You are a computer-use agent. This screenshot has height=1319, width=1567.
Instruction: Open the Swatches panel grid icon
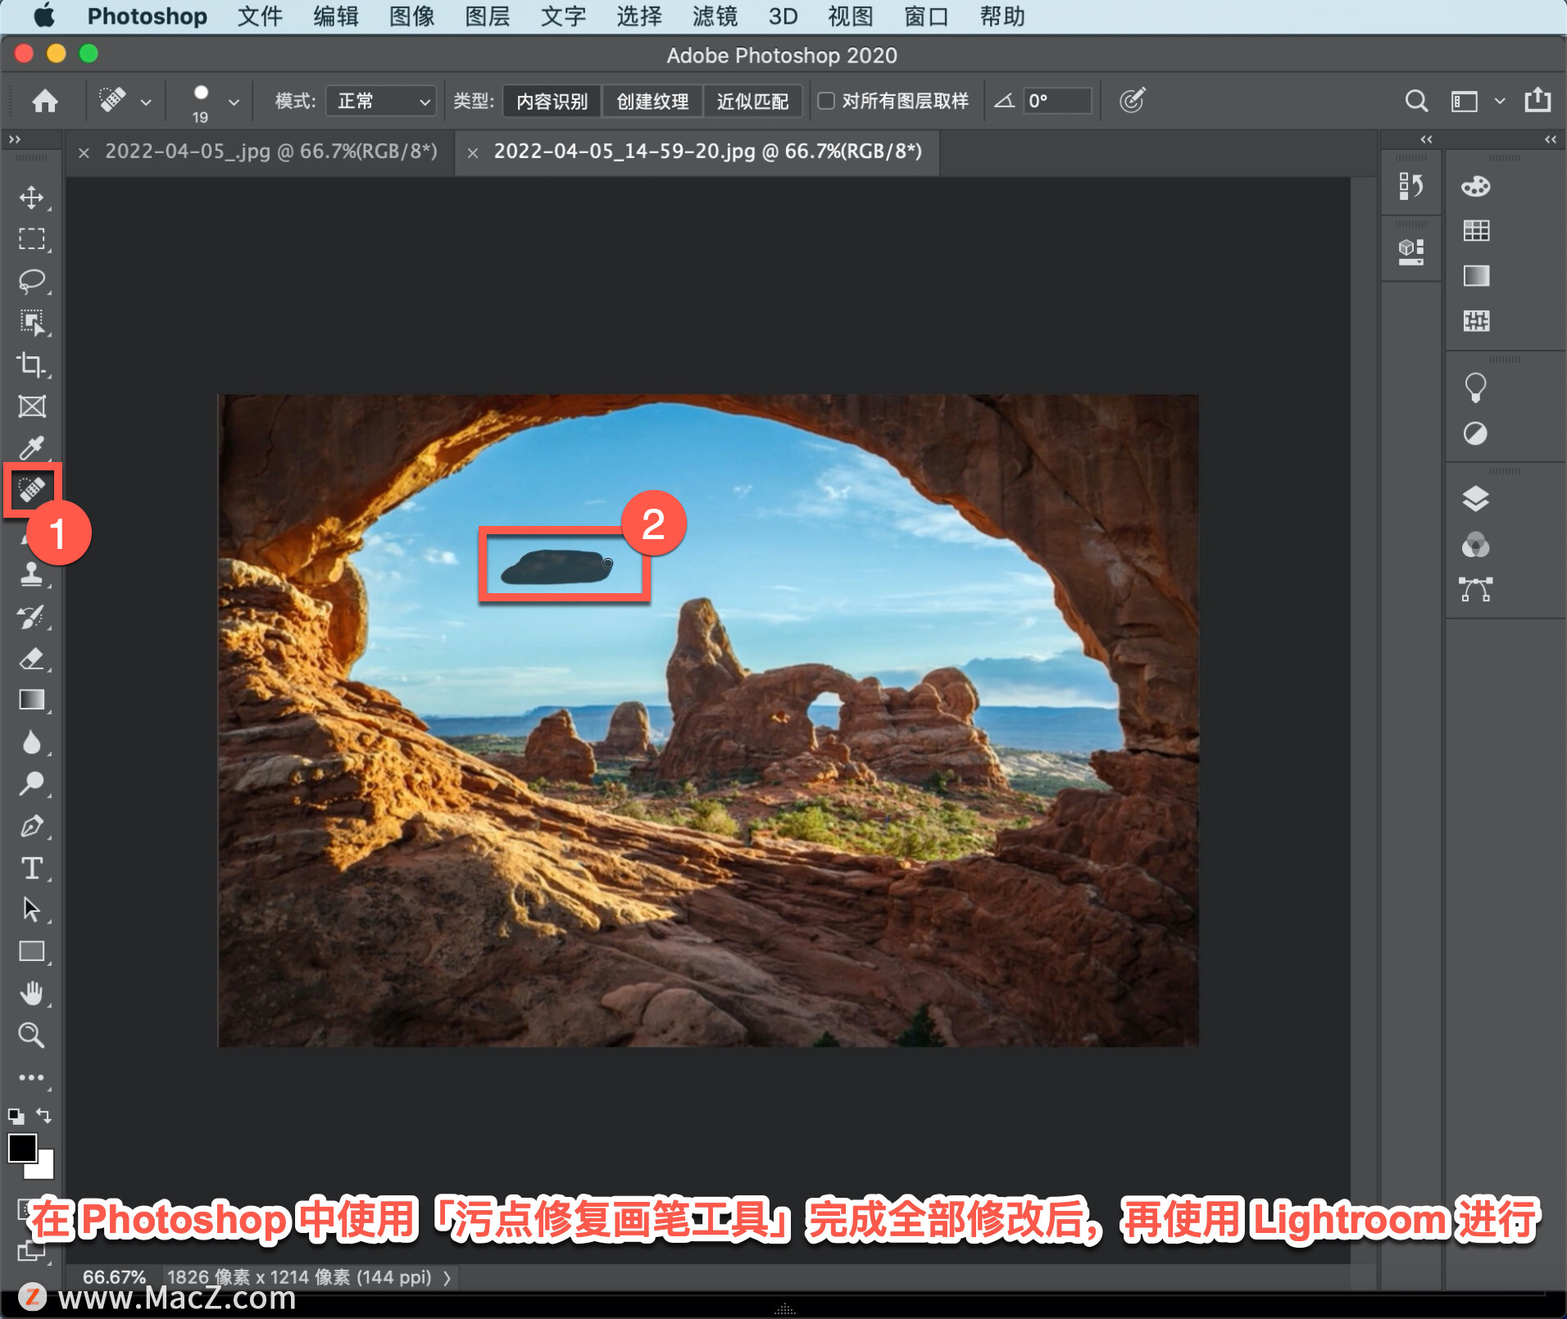[x=1476, y=231]
